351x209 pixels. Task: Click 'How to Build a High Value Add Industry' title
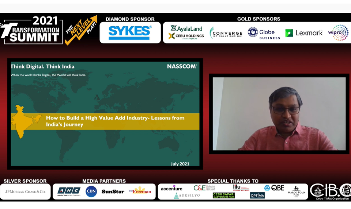[x=115, y=121]
